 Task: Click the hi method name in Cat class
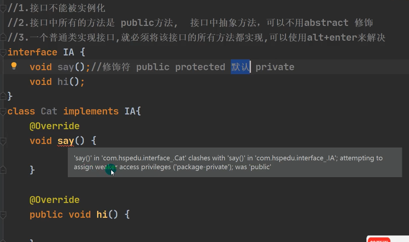coord(102,214)
